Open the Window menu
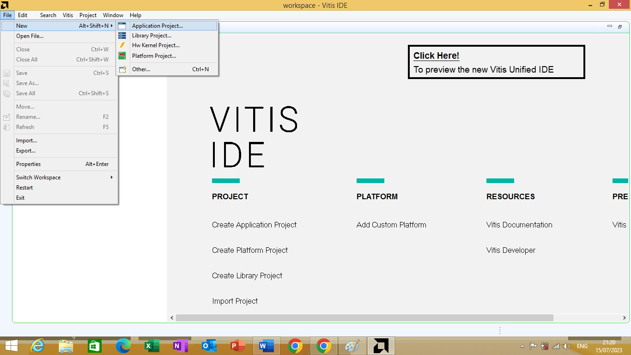Image resolution: width=631 pixels, height=355 pixels. (113, 15)
